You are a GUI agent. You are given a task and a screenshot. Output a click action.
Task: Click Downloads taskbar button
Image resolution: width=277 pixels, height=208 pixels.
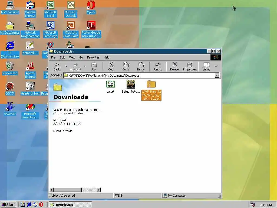click(70, 205)
